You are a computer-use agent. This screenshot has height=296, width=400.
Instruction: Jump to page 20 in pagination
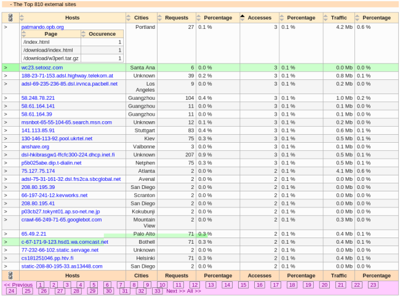point(324,285)
